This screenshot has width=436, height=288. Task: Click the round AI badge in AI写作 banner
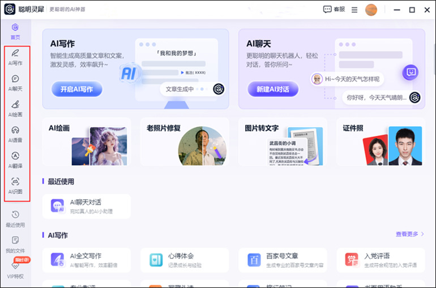(129, 74)
